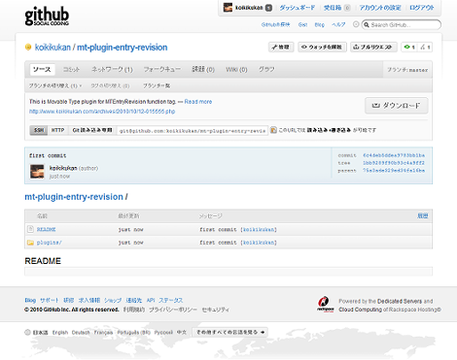Expand the ブランチの切り替え (1) dropdown
The width and height of the screenshot is (457, 360).
pyautogui.click(x=55, y=85)
